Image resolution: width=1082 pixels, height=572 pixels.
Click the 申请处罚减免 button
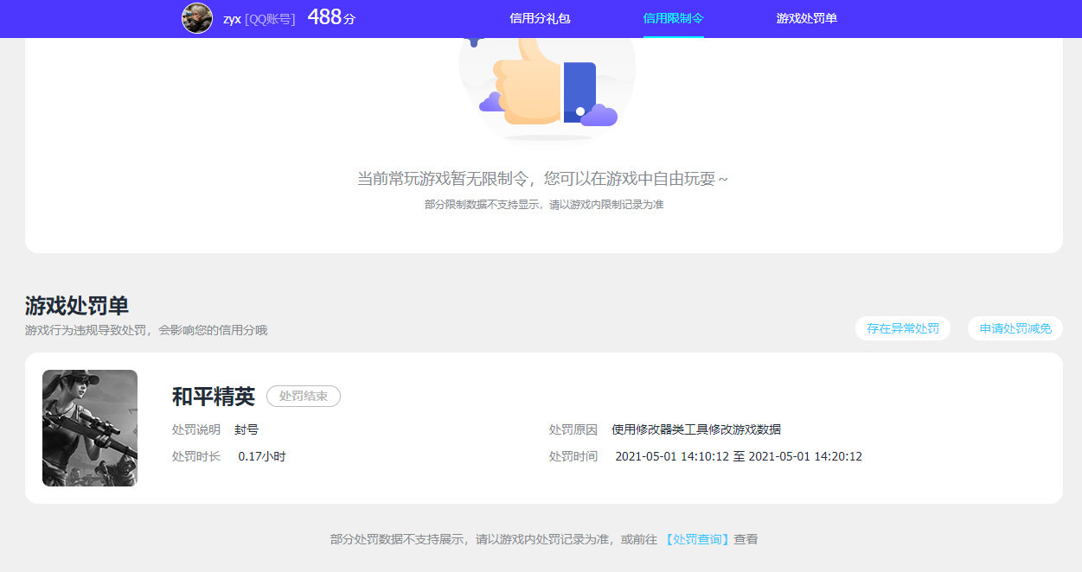point(1015,328)
